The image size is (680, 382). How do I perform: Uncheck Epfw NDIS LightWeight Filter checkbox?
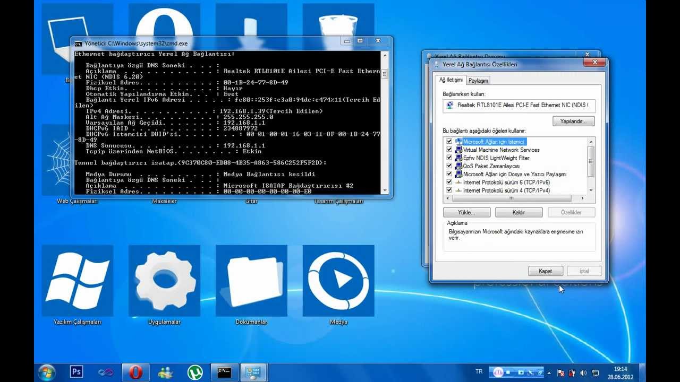pos(449,158)
